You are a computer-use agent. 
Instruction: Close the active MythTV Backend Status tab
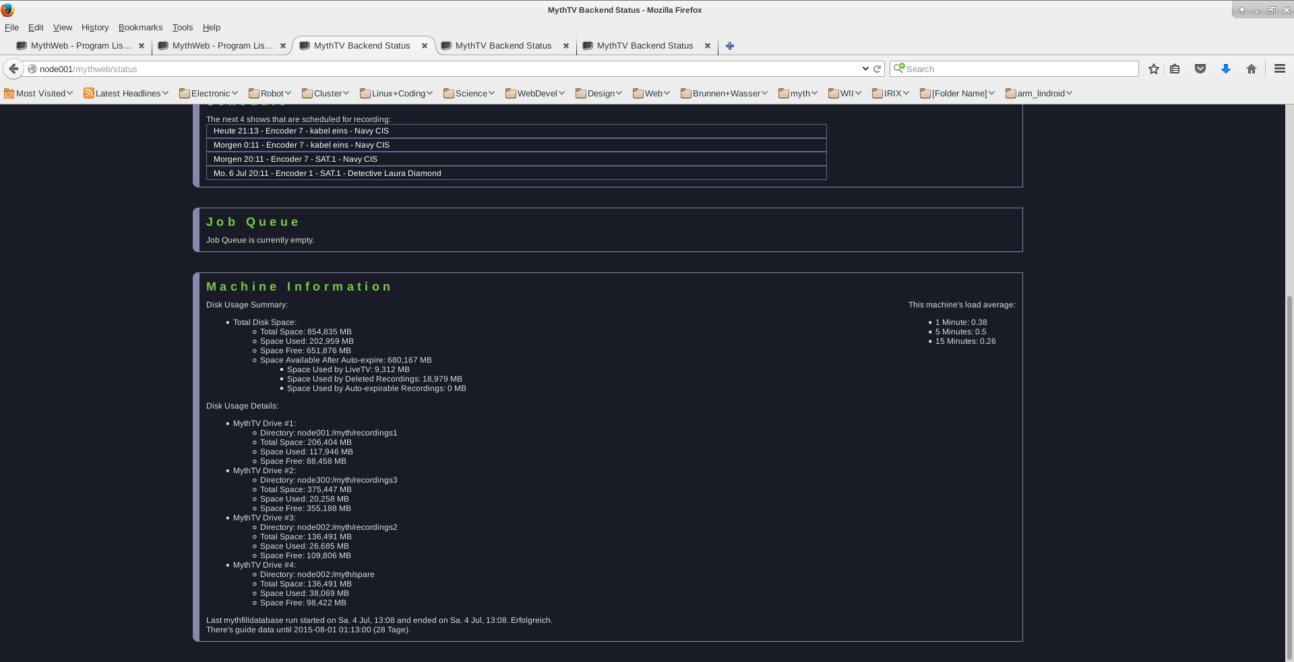(x=425, y=46)
